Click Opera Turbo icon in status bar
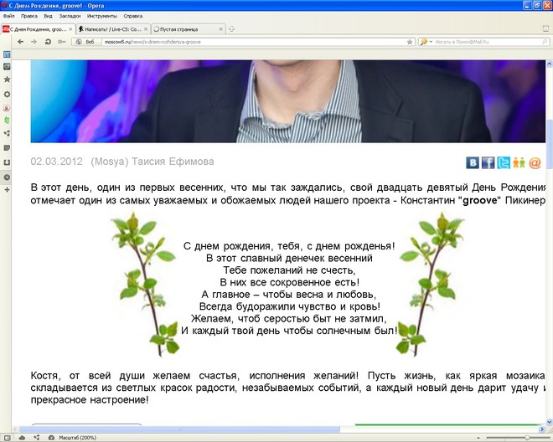 51,438
